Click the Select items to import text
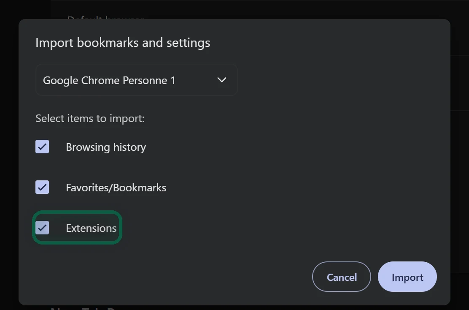469x310 pixels. [90, 118]
